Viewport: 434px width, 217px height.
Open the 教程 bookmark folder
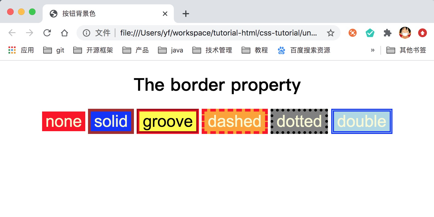pos(255,50)
